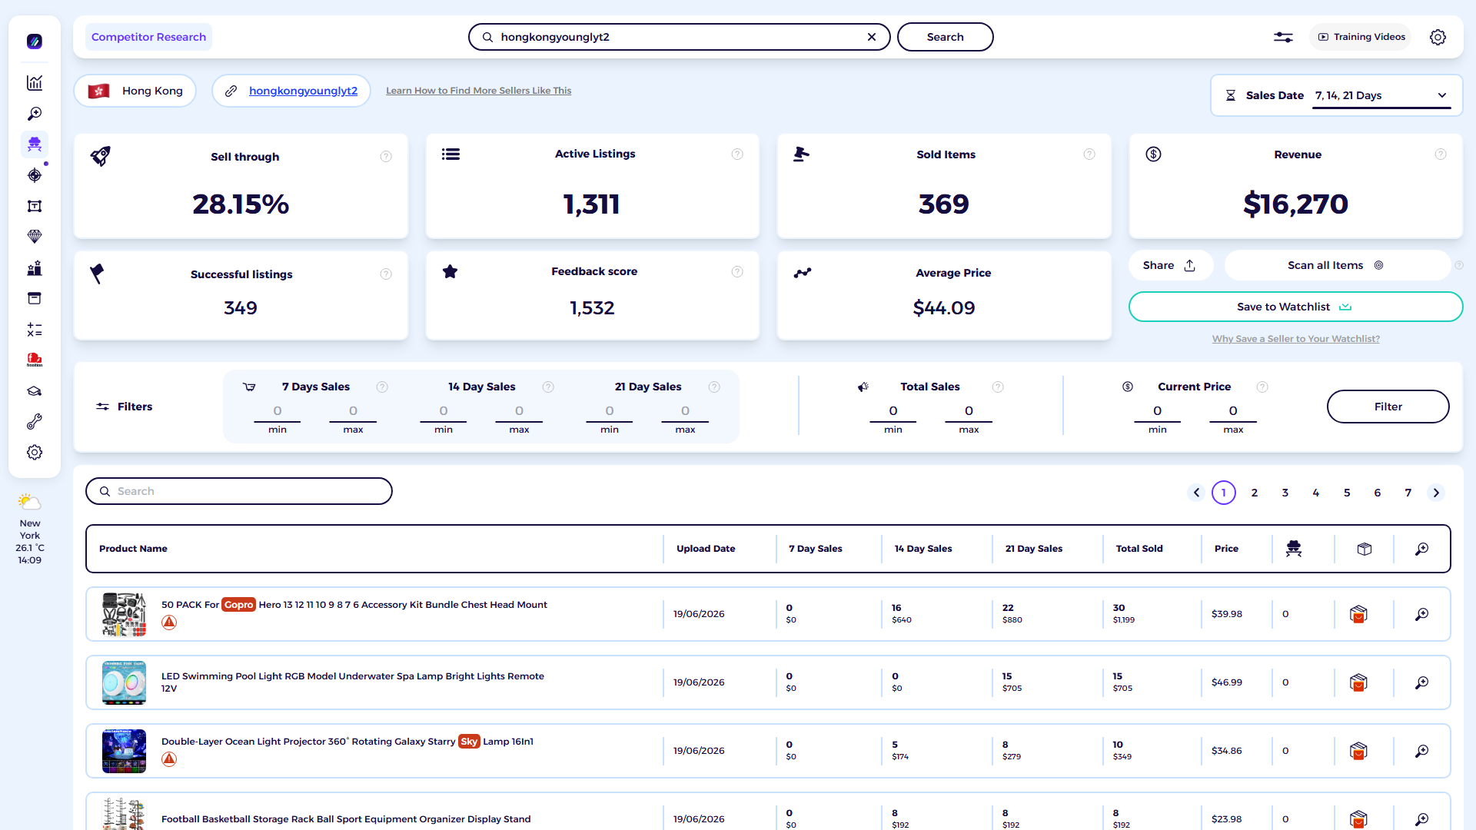1476x830 pixels.
Task: Click Sold Items help question mark
Action: 1089,154
